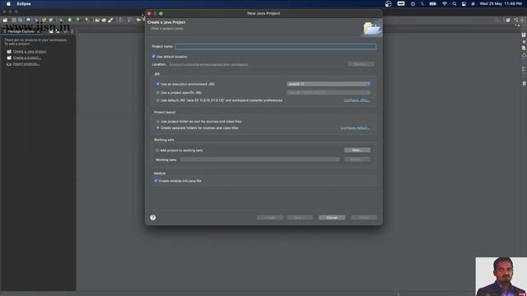Click the Java perspective icon top right
This screenshot has height=296, width=527.
coord(516,20)
